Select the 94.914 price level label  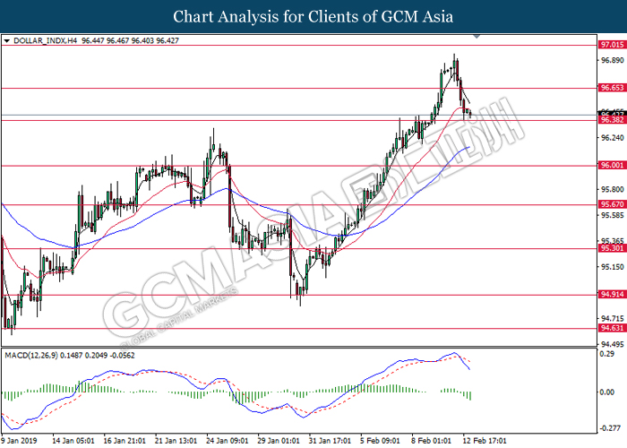[x=612, y=295]
